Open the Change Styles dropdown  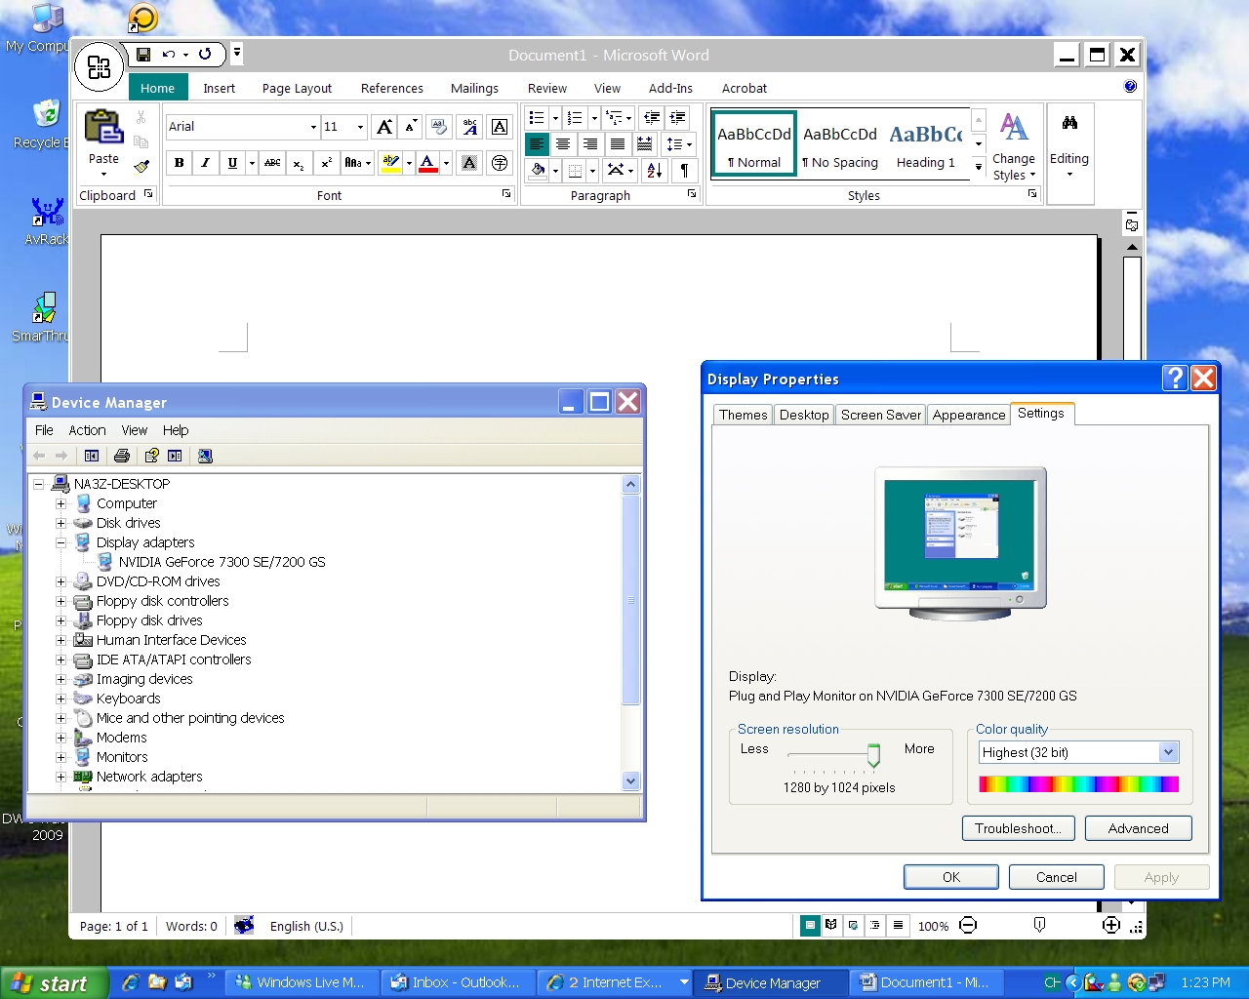(1014, 146)
